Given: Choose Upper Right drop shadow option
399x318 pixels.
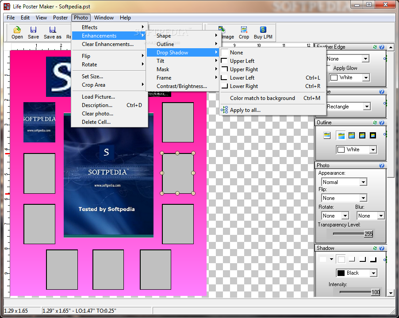Looking at the screenshot, I should tap(272, 69).
